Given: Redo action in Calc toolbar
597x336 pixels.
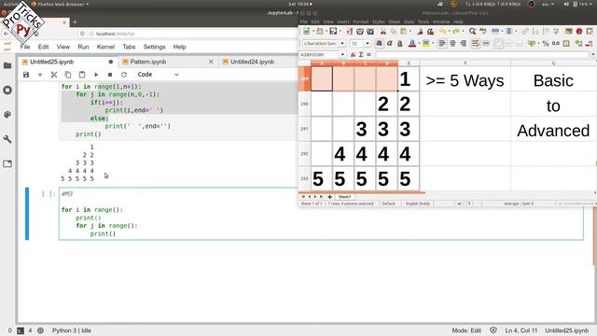Looking at the screenshot, I should (455, 31).
